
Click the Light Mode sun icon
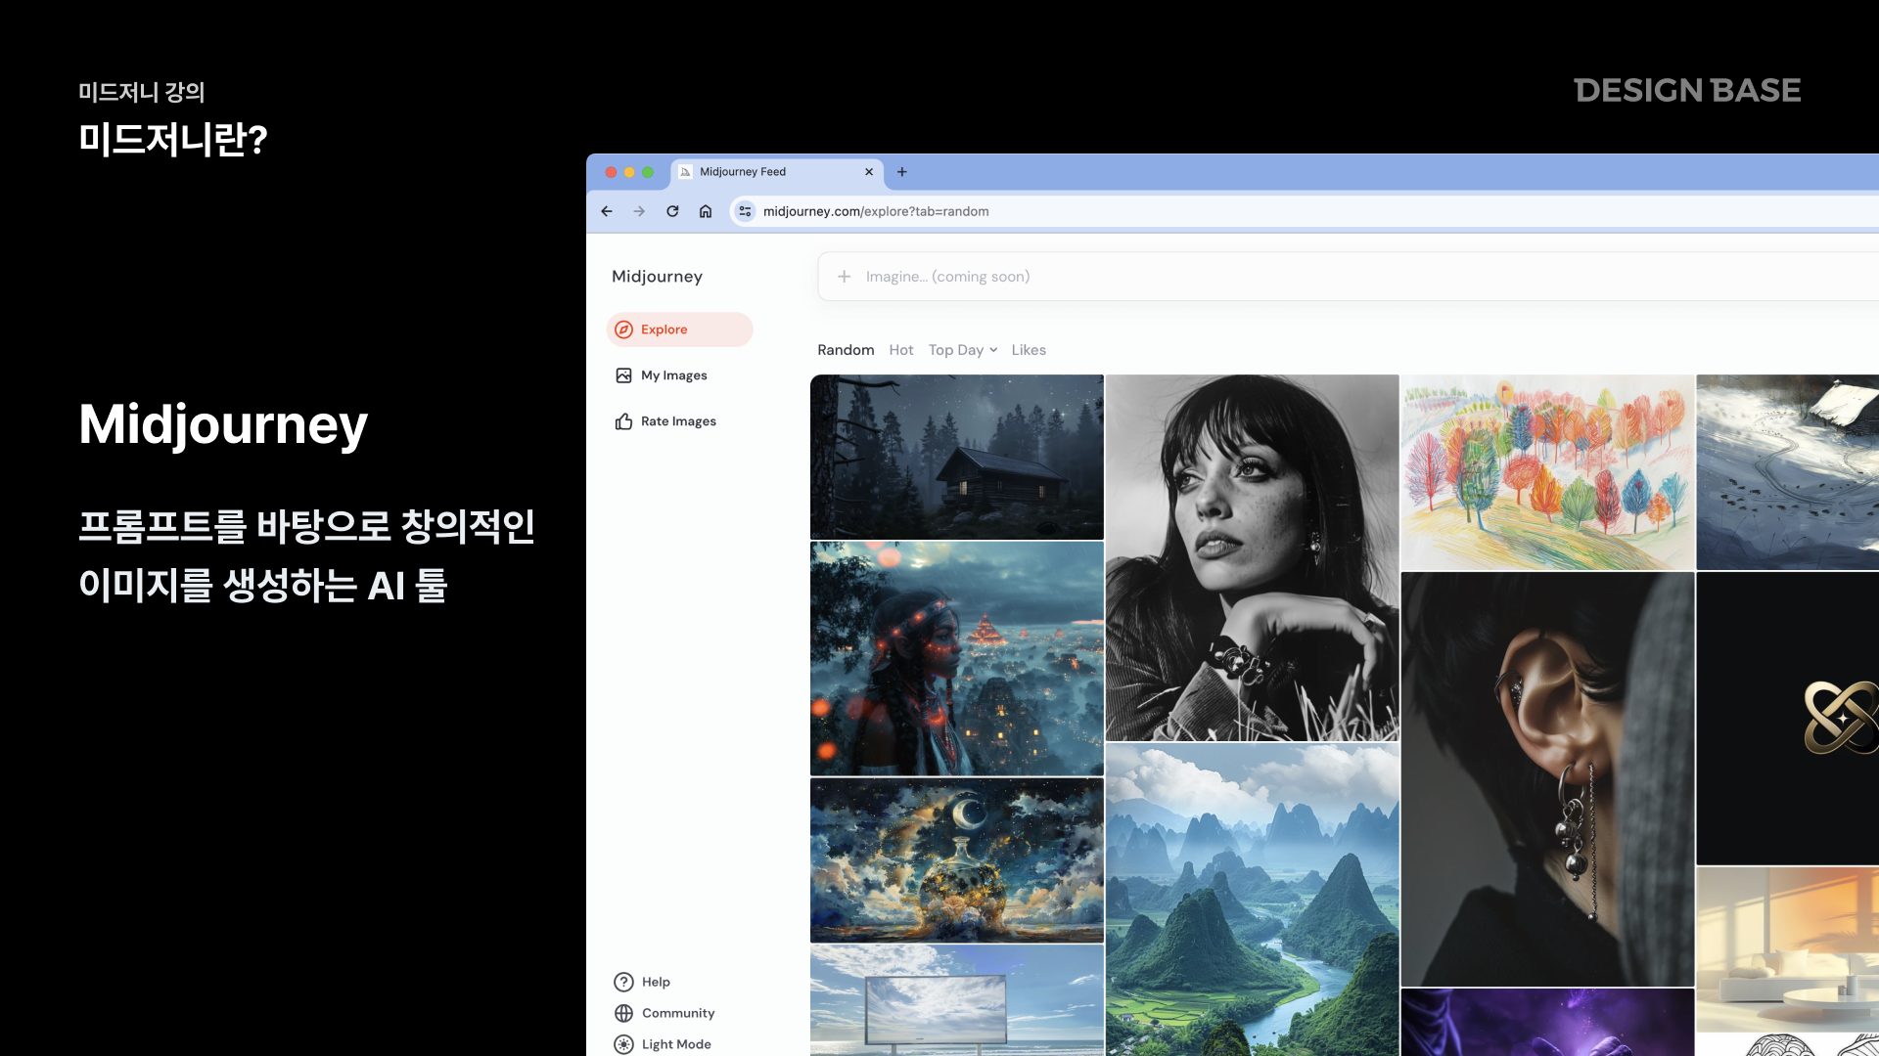pos(623,1044)
